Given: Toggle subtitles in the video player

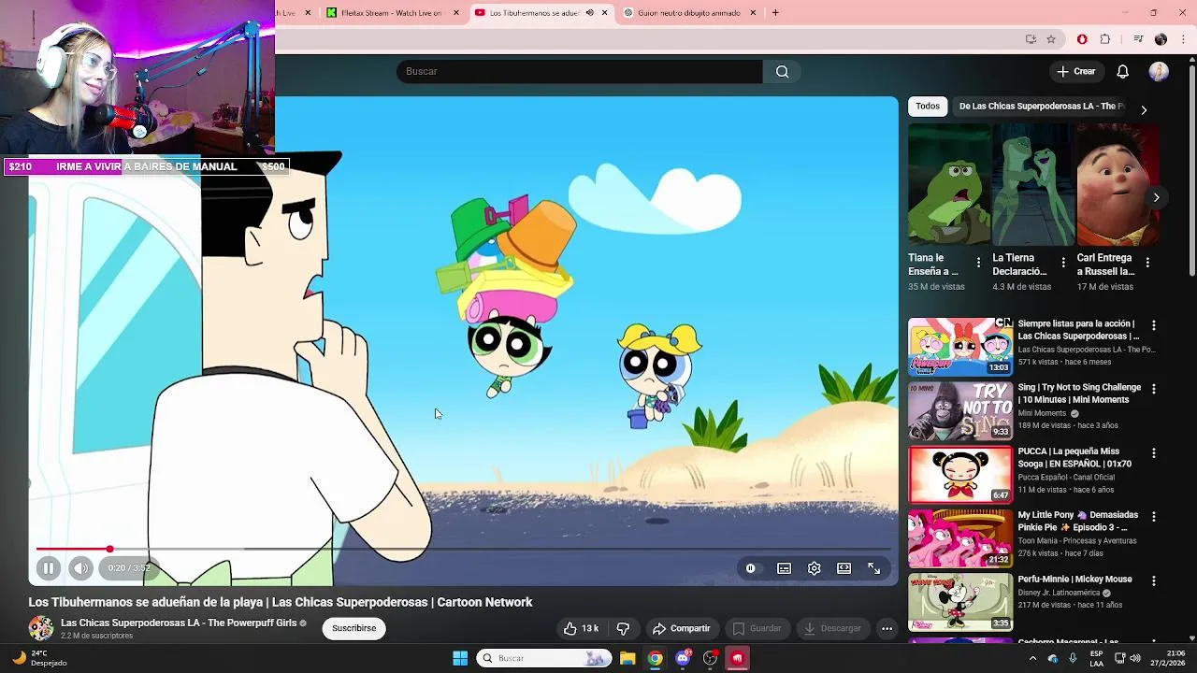Looking at the screenshot, I should [x=784, y=568].
